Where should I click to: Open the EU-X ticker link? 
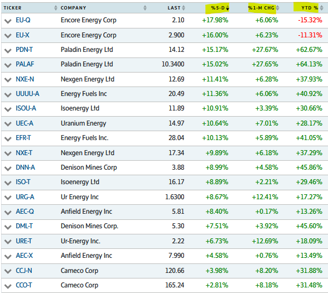[22, 35]
